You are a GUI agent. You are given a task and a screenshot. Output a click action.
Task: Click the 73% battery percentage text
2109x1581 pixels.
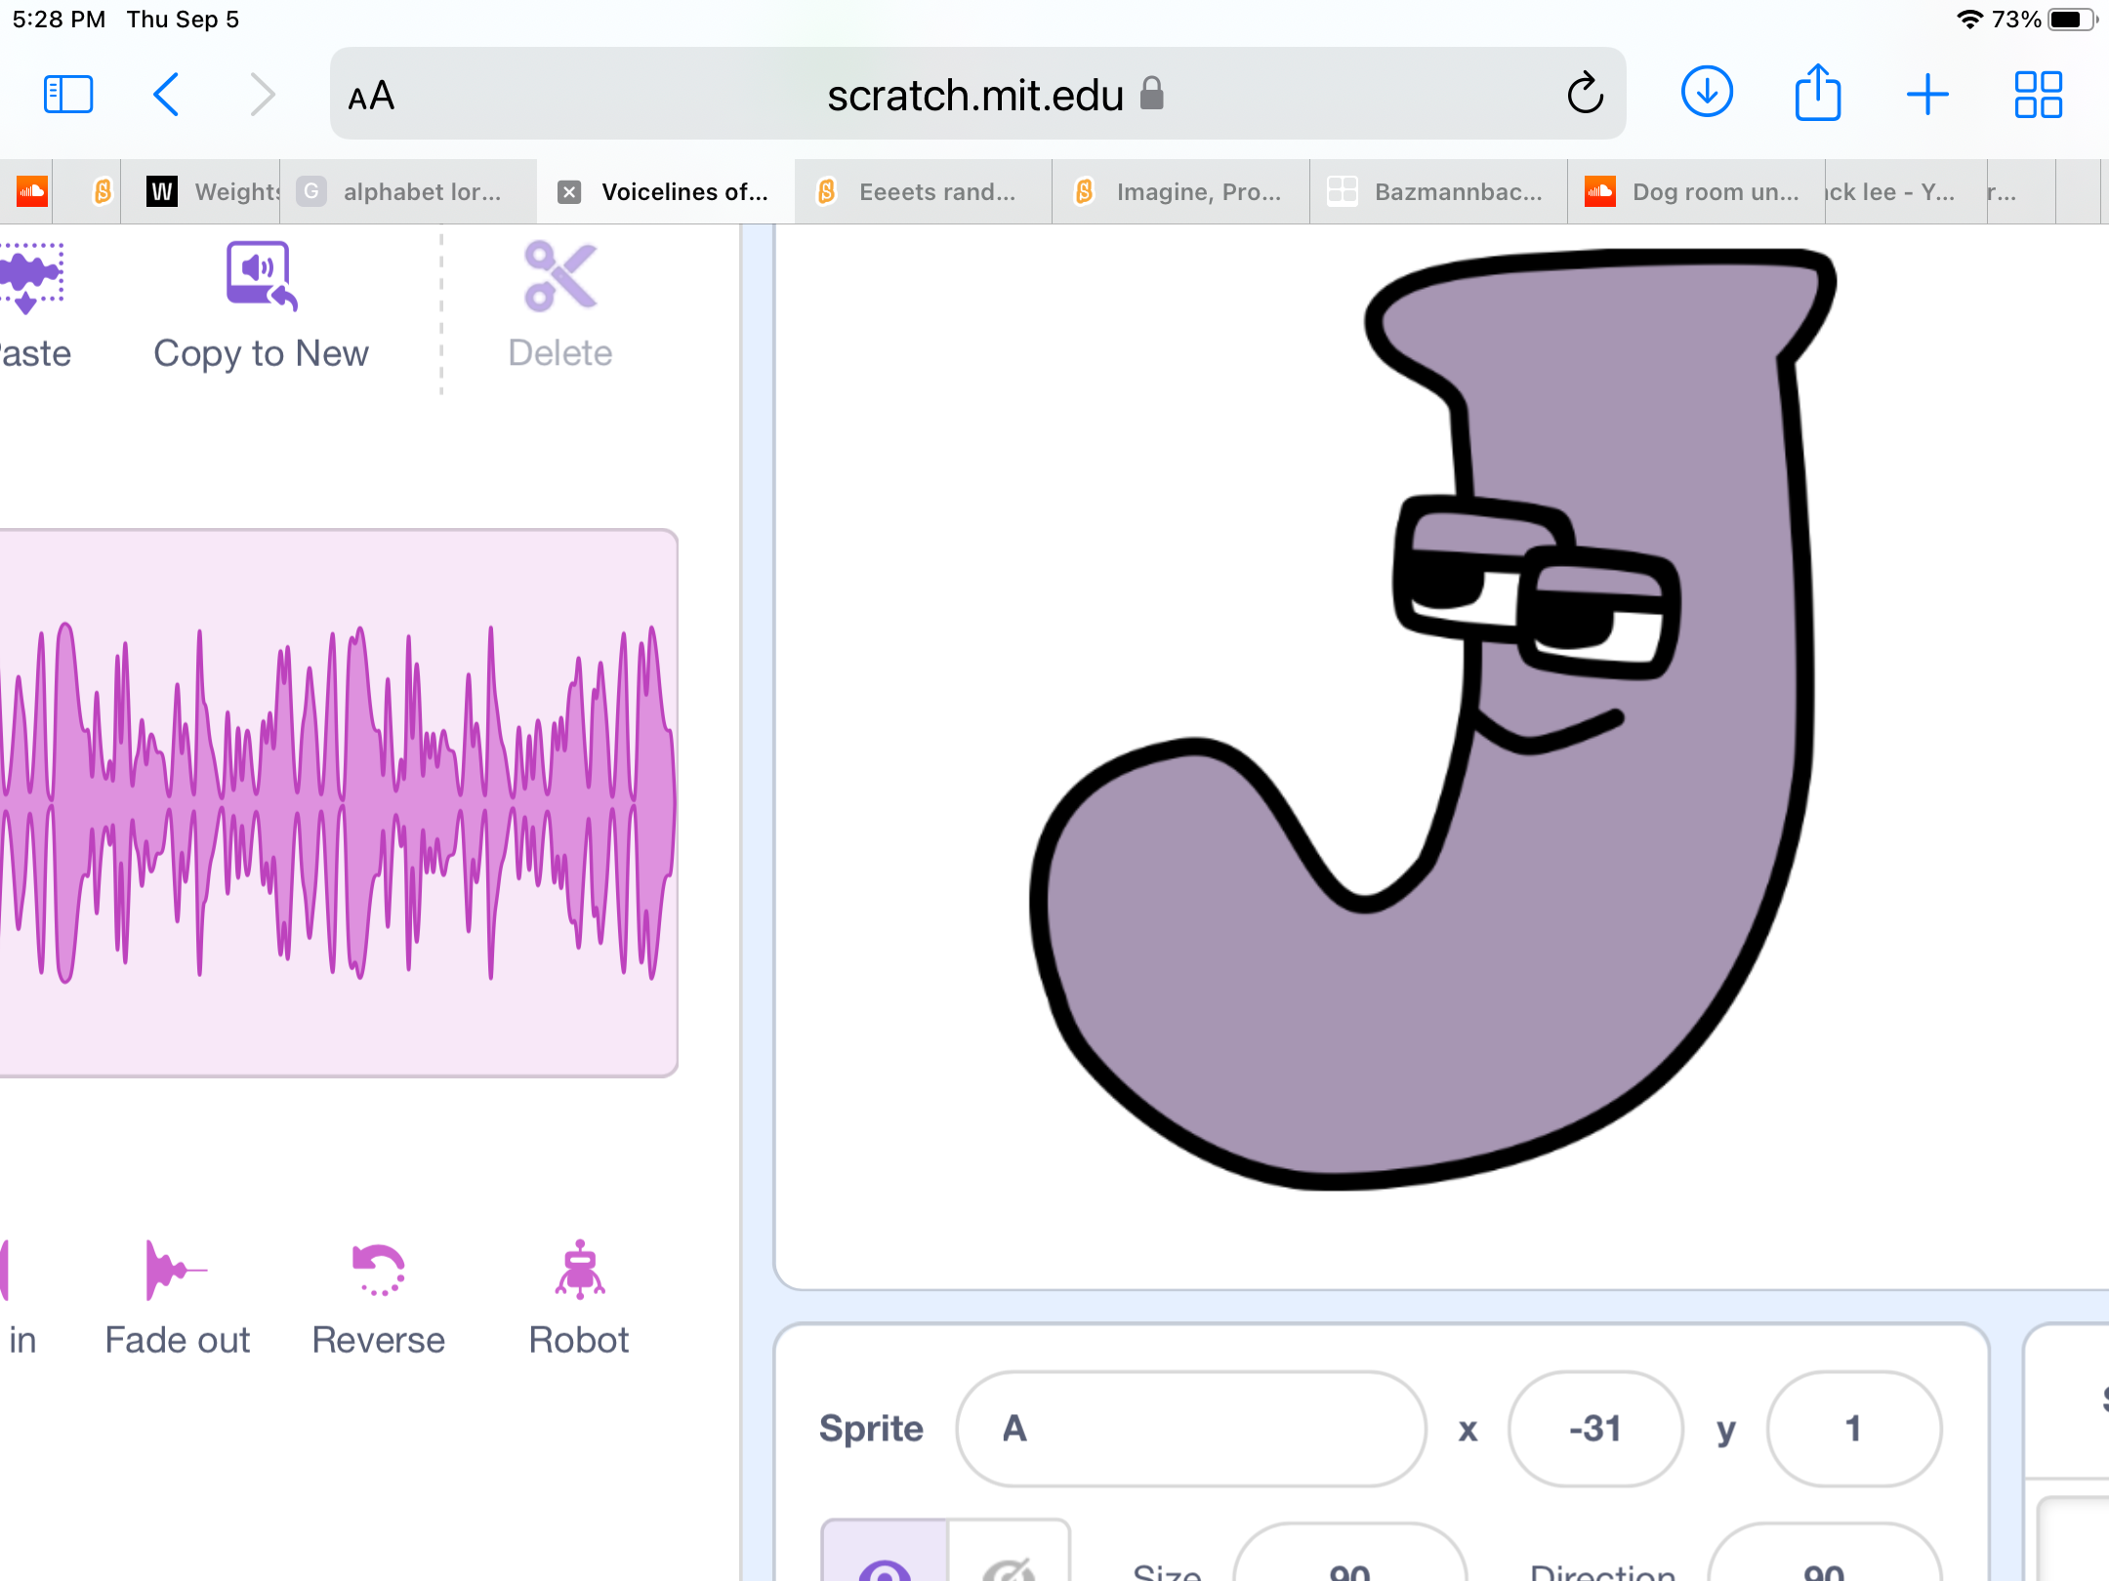point(2016,20)
